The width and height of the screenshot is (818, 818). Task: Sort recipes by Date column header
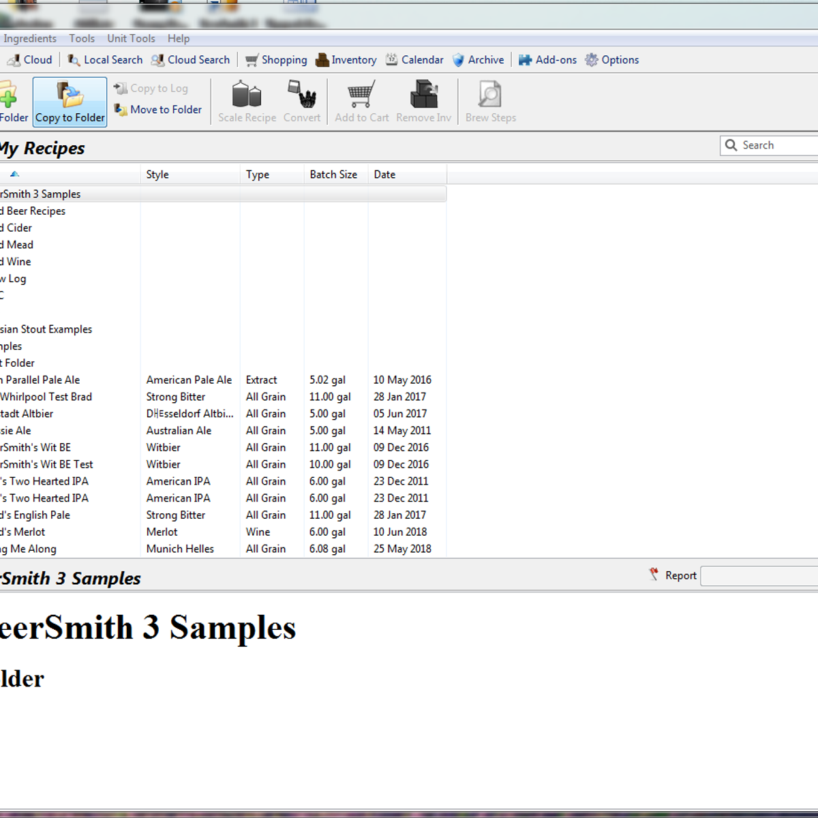point(384,175)
